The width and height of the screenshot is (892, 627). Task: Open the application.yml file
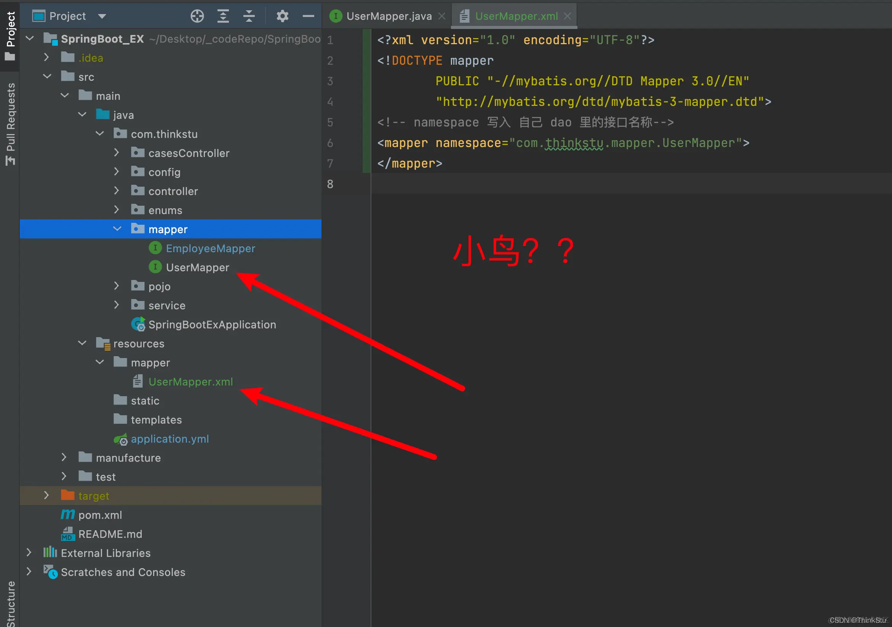click(169, 438)
